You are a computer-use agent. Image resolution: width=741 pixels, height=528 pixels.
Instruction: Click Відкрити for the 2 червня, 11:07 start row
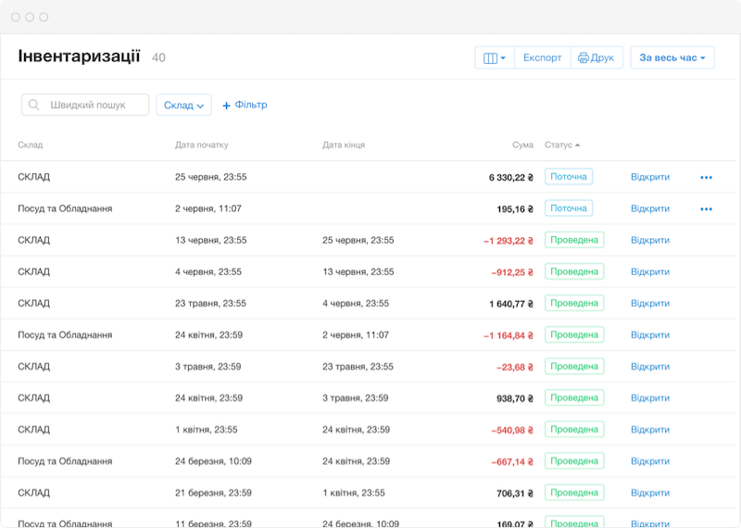(650, 208)
